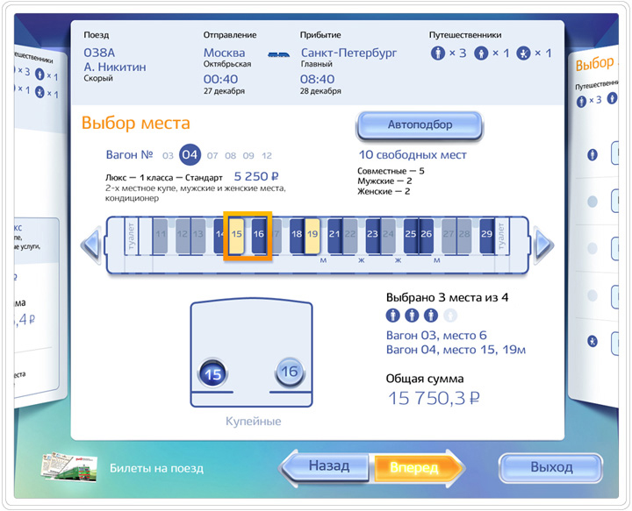Click the Автоподбор auto-select button
632x511 pixels.
420,125
